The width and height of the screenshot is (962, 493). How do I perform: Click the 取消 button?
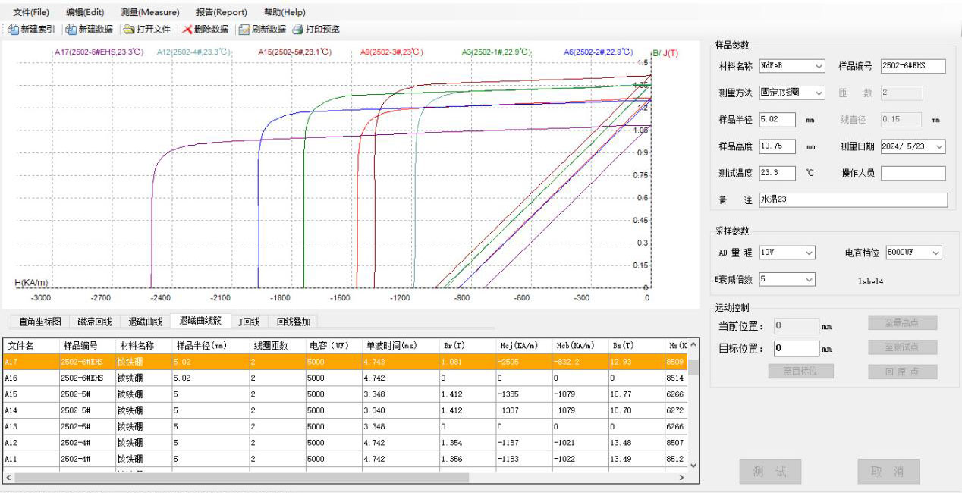click(x=888, y=472)
